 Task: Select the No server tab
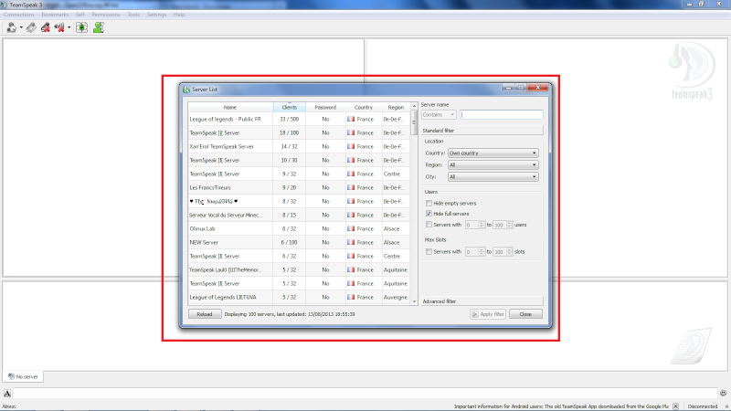click(x=23, y=376)
